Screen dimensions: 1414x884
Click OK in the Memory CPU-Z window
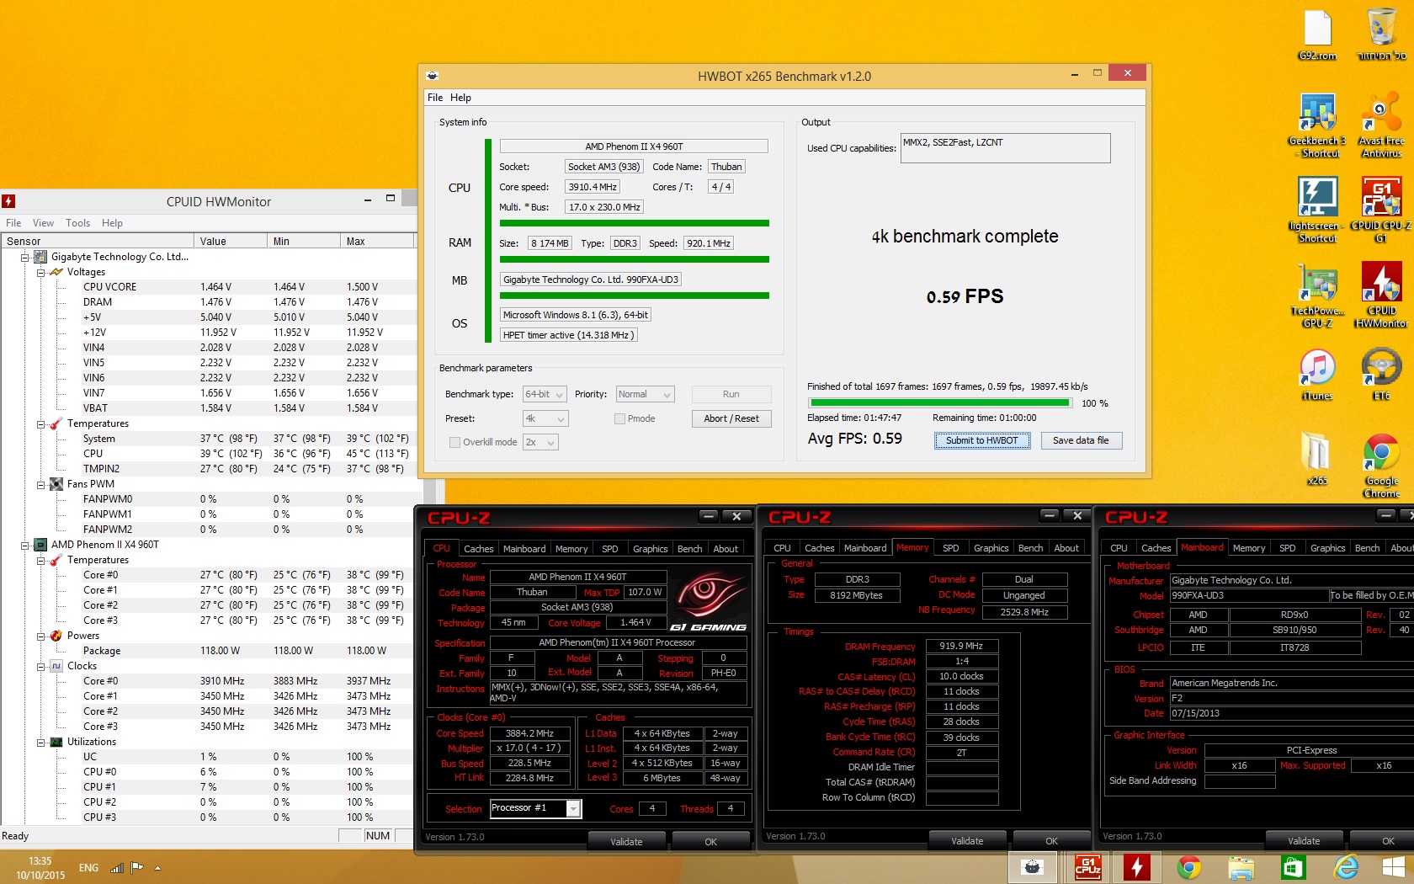(x=1051, y=840)
